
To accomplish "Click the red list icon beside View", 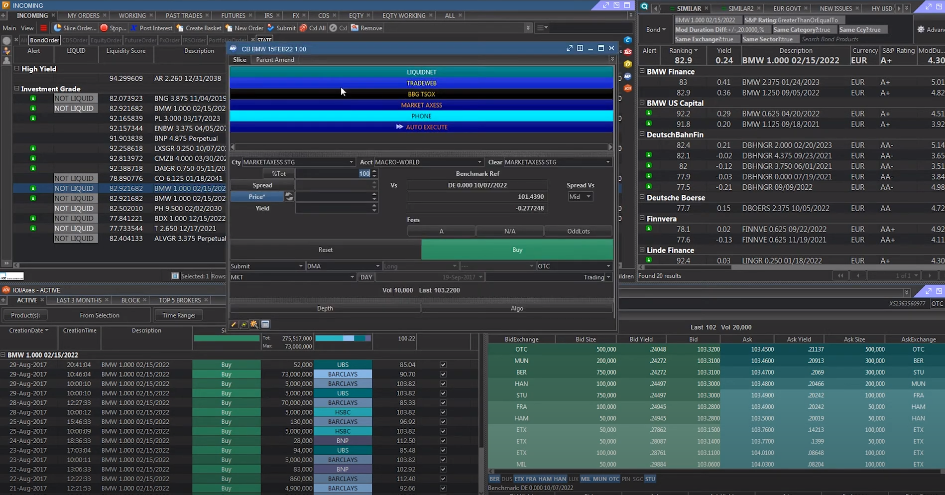I will (x=43, y=28).
